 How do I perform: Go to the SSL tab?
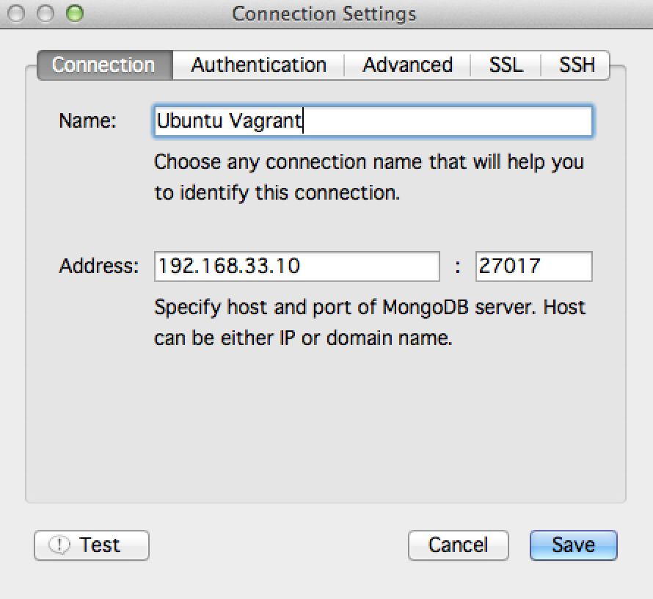[x=506, y=65]
